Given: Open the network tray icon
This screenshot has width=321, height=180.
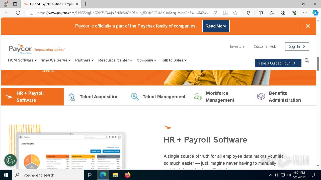Looking at the screenshot, I should (x=283, y=175).
